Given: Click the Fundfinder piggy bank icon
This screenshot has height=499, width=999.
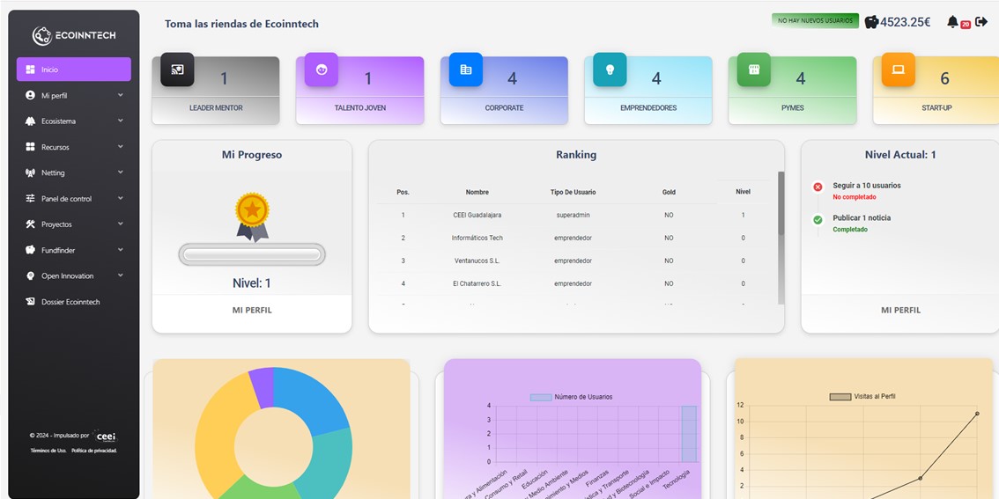Looking at the screenshot, I should 30,250.
